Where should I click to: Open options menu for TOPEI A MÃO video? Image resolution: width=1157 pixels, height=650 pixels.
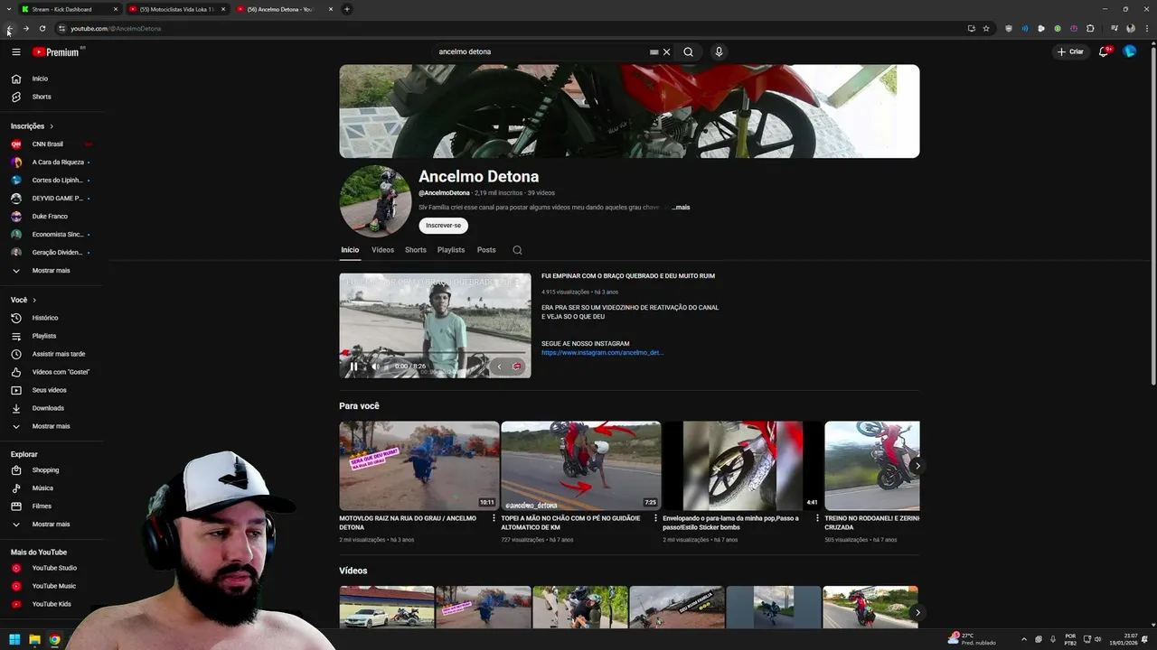click(x=655, y=518)
